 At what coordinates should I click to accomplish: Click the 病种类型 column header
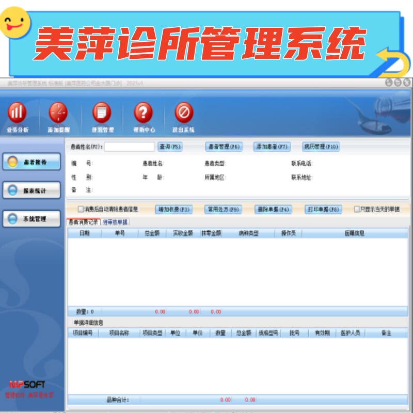248,233
